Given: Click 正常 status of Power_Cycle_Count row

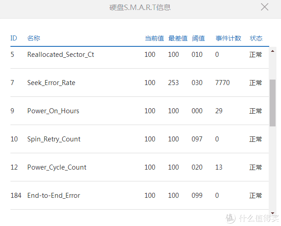Looking at the screenshot, I should 256,167.
